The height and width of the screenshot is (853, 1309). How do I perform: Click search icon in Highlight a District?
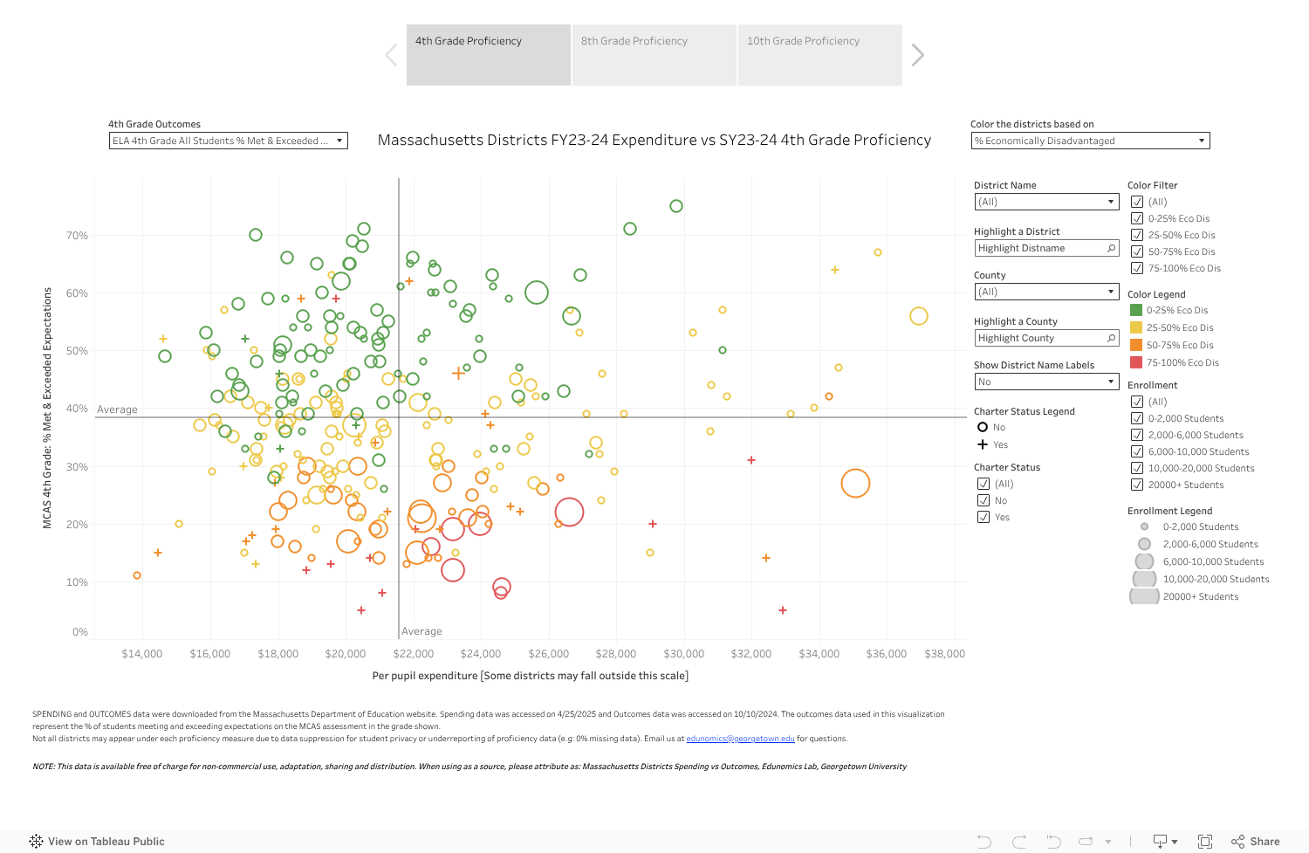tap(1111, 249)
